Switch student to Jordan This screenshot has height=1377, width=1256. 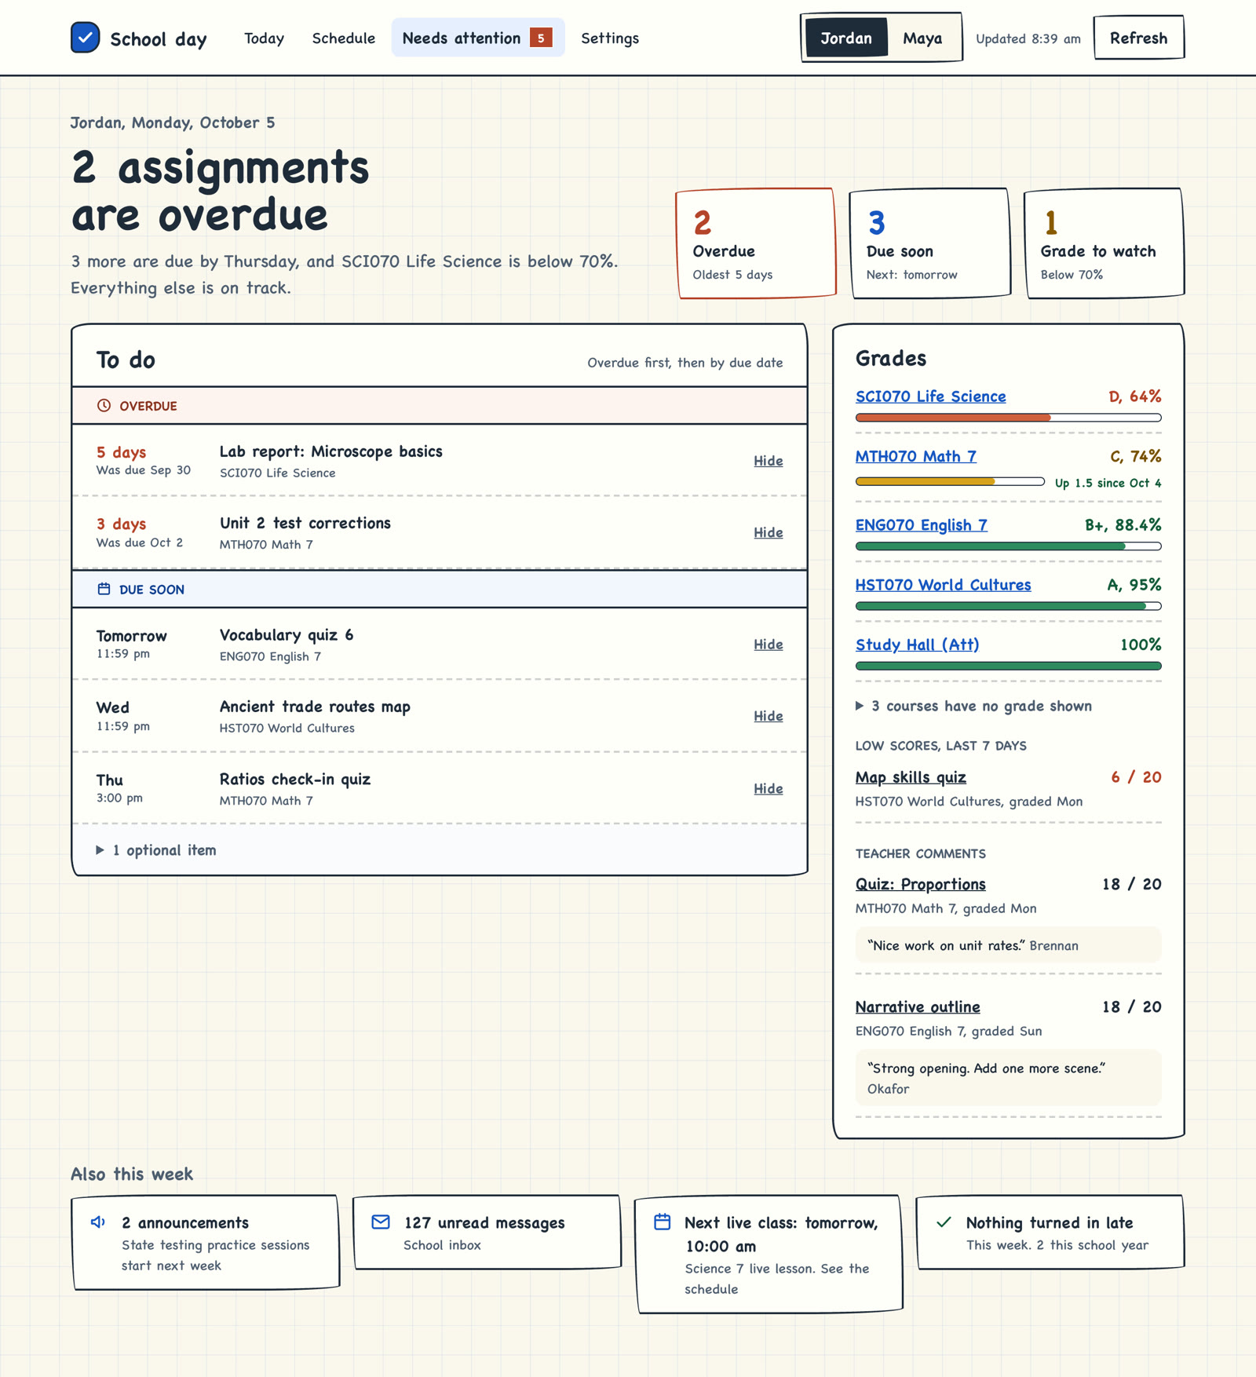(846, 38)
